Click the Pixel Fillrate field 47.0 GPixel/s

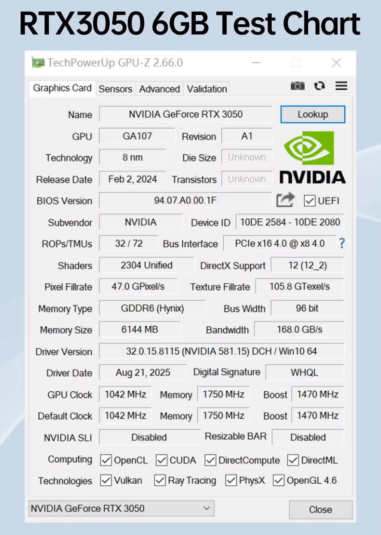coord(138,287)
